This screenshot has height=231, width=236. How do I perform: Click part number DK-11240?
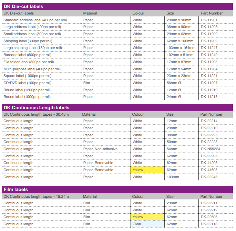click(209, 55)
